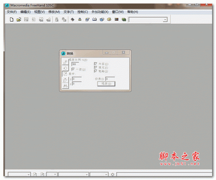Create a new document with the blank page icon
216x180 pixels.
[12, 19]
